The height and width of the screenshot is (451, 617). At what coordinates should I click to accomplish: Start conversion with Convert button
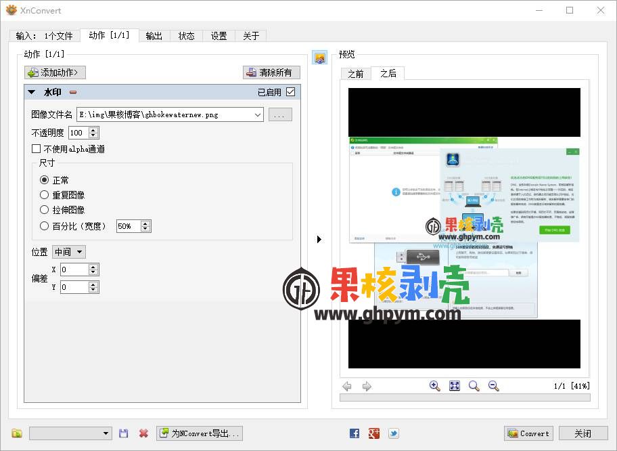click(x=528, y=433)
